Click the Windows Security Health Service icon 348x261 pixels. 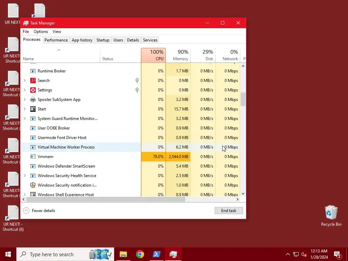33,176
